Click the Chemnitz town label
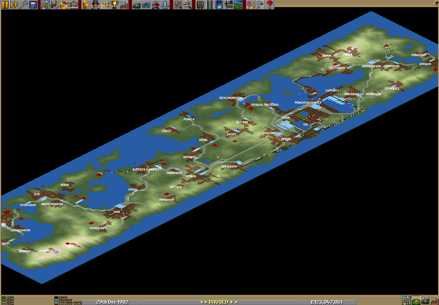This screenshot has height=305, width=439. [332, 91]
